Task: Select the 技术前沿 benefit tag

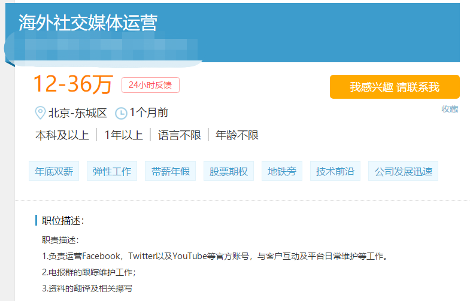Action: (335, 171)
